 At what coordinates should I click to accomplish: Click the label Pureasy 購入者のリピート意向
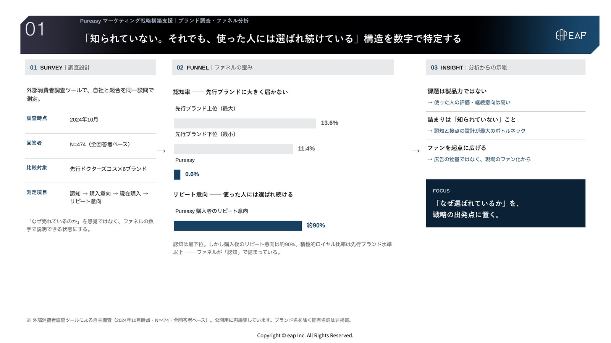point(212,211)
